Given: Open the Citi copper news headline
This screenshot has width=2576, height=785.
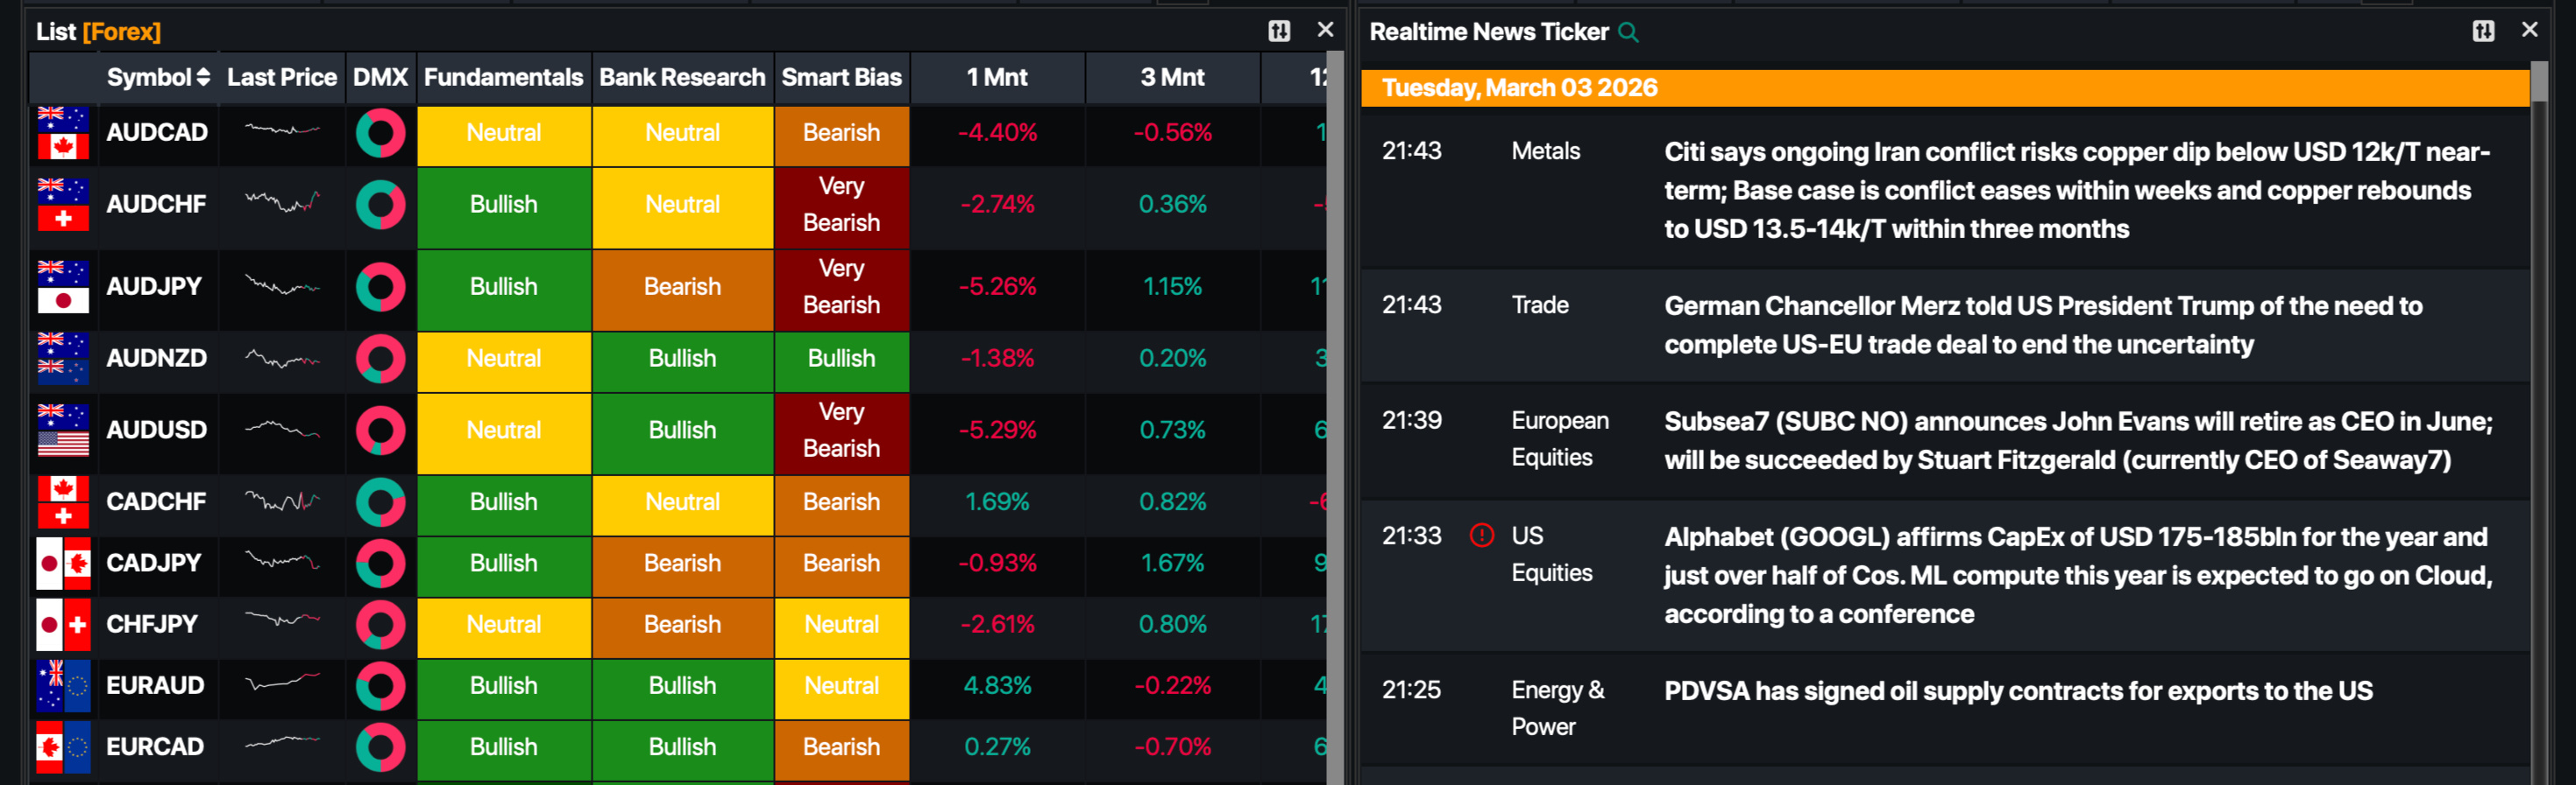Looking at the screenshot, I should [2076, 190].
